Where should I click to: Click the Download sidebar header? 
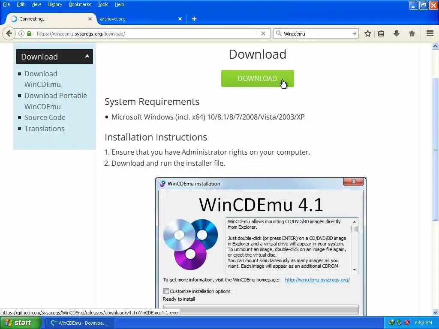(x=54, y=57)
